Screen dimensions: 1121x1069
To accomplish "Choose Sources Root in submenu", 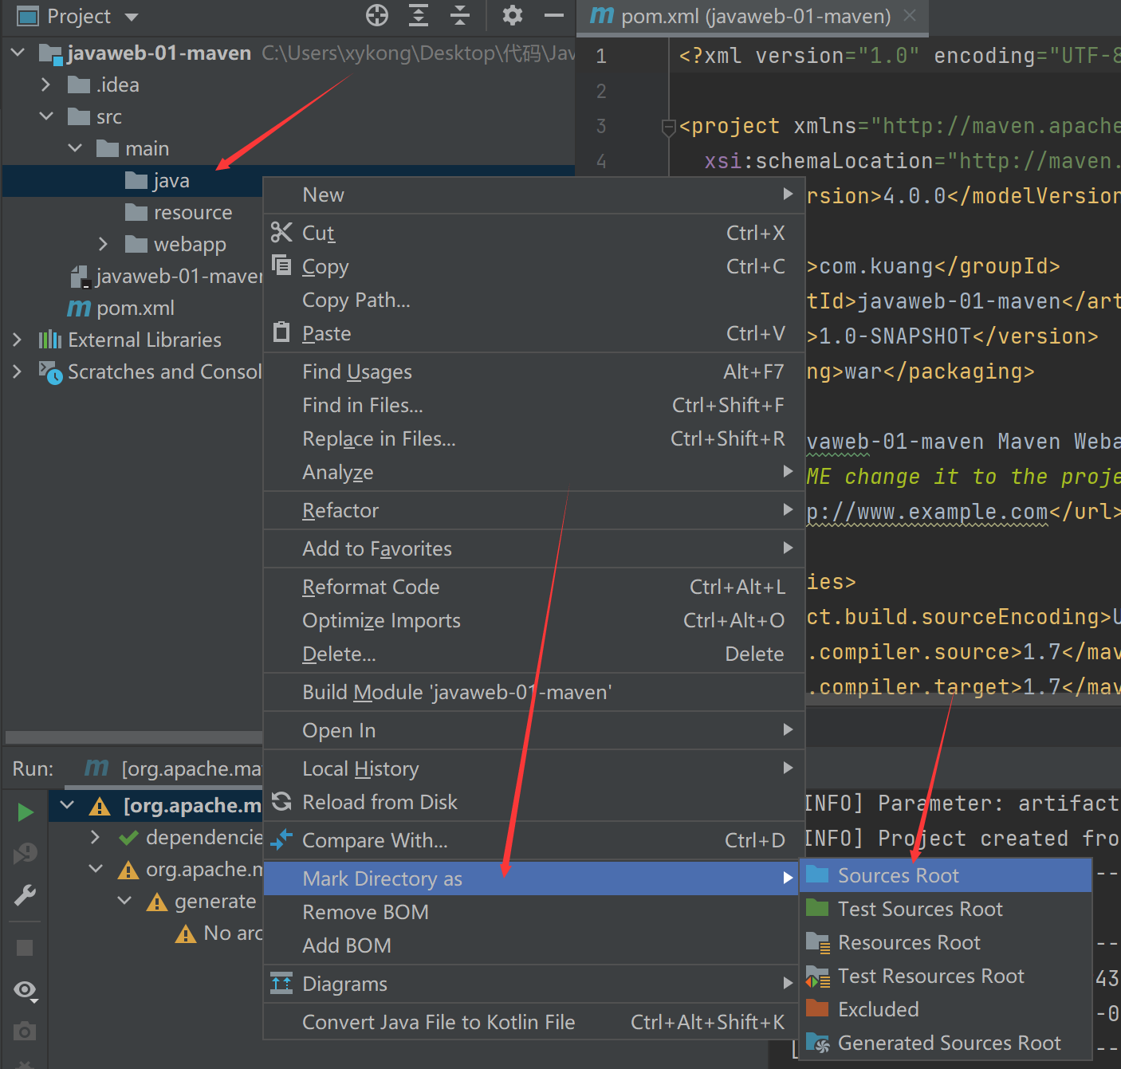I will click(946, 875).
